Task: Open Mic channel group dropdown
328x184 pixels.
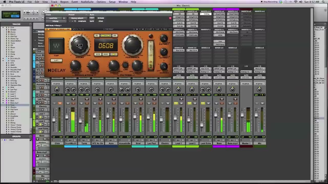Action: click(x=260, y=84)
